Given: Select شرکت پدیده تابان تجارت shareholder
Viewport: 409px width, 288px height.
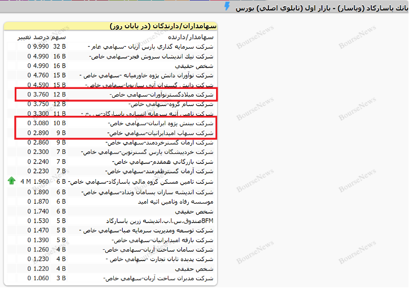Looking at the screenshot, I should pyautogui.click(x=159, y=259).
